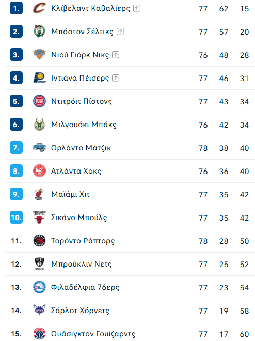The image size is (255, 341).
Task: Open the Τορόντο Ράπτορς team link
Action: (83, 241)
